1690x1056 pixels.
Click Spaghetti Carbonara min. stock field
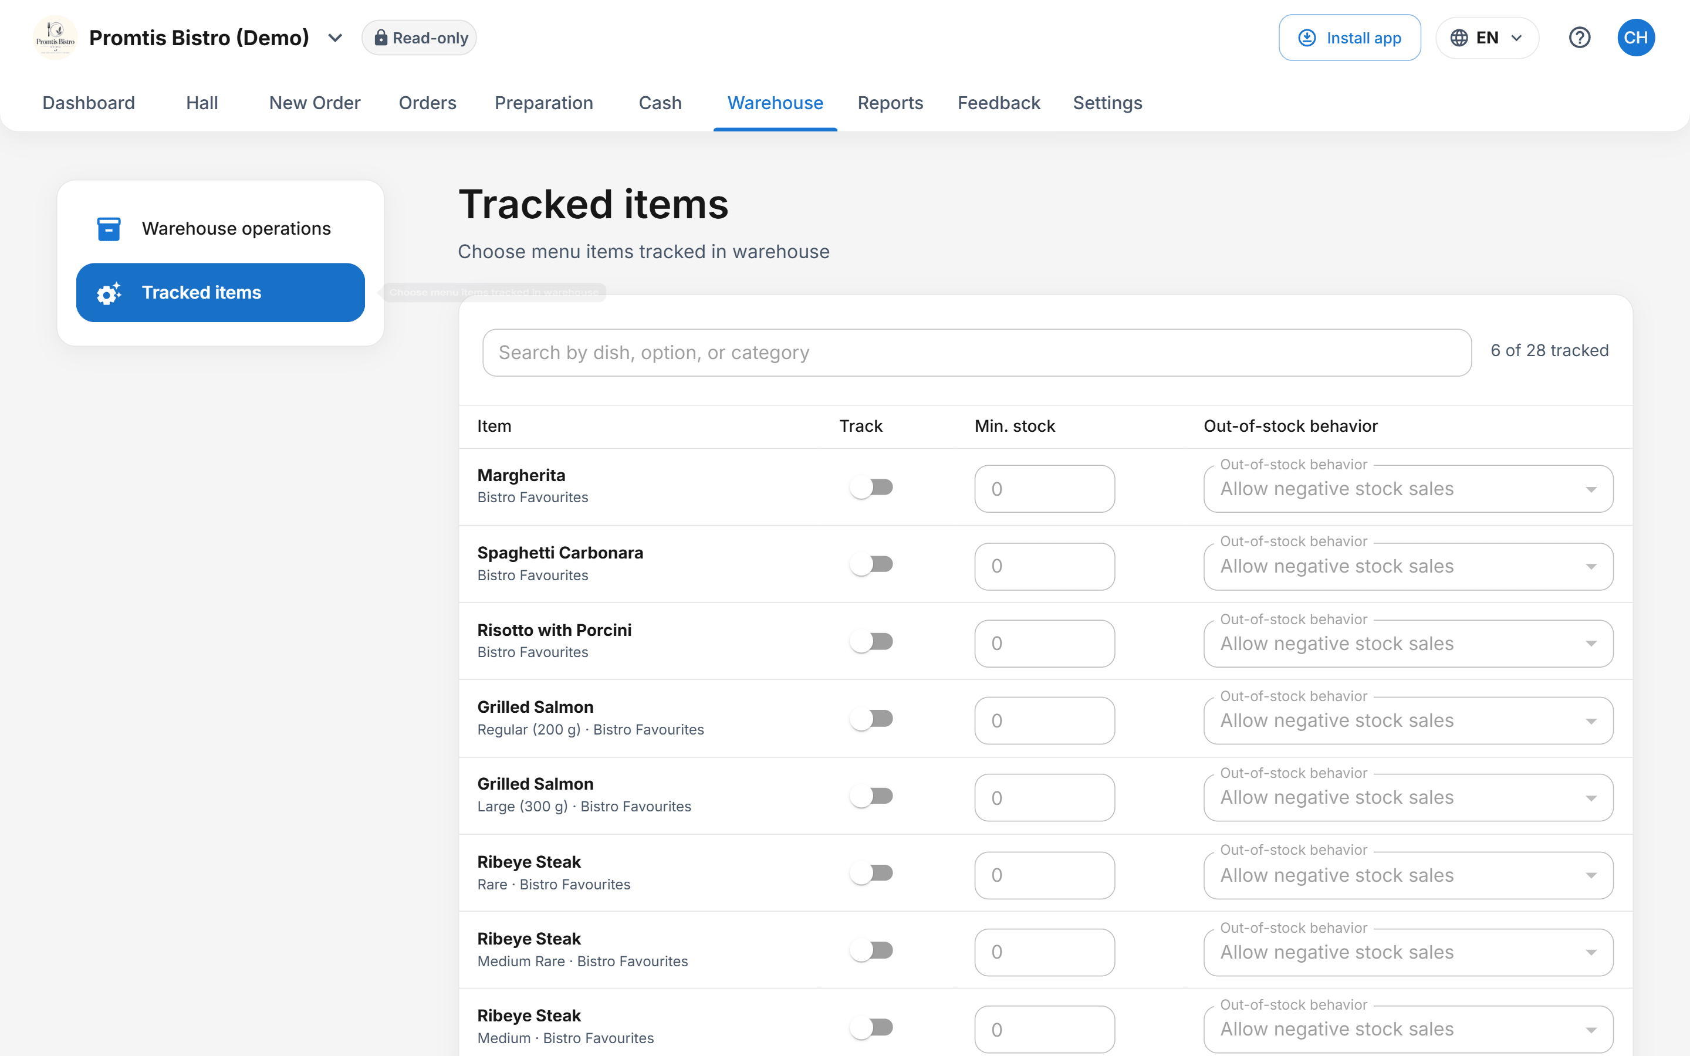1045,566
